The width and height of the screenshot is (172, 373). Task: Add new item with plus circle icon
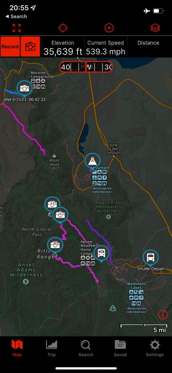pyautogui.click(x=109, y=28)
